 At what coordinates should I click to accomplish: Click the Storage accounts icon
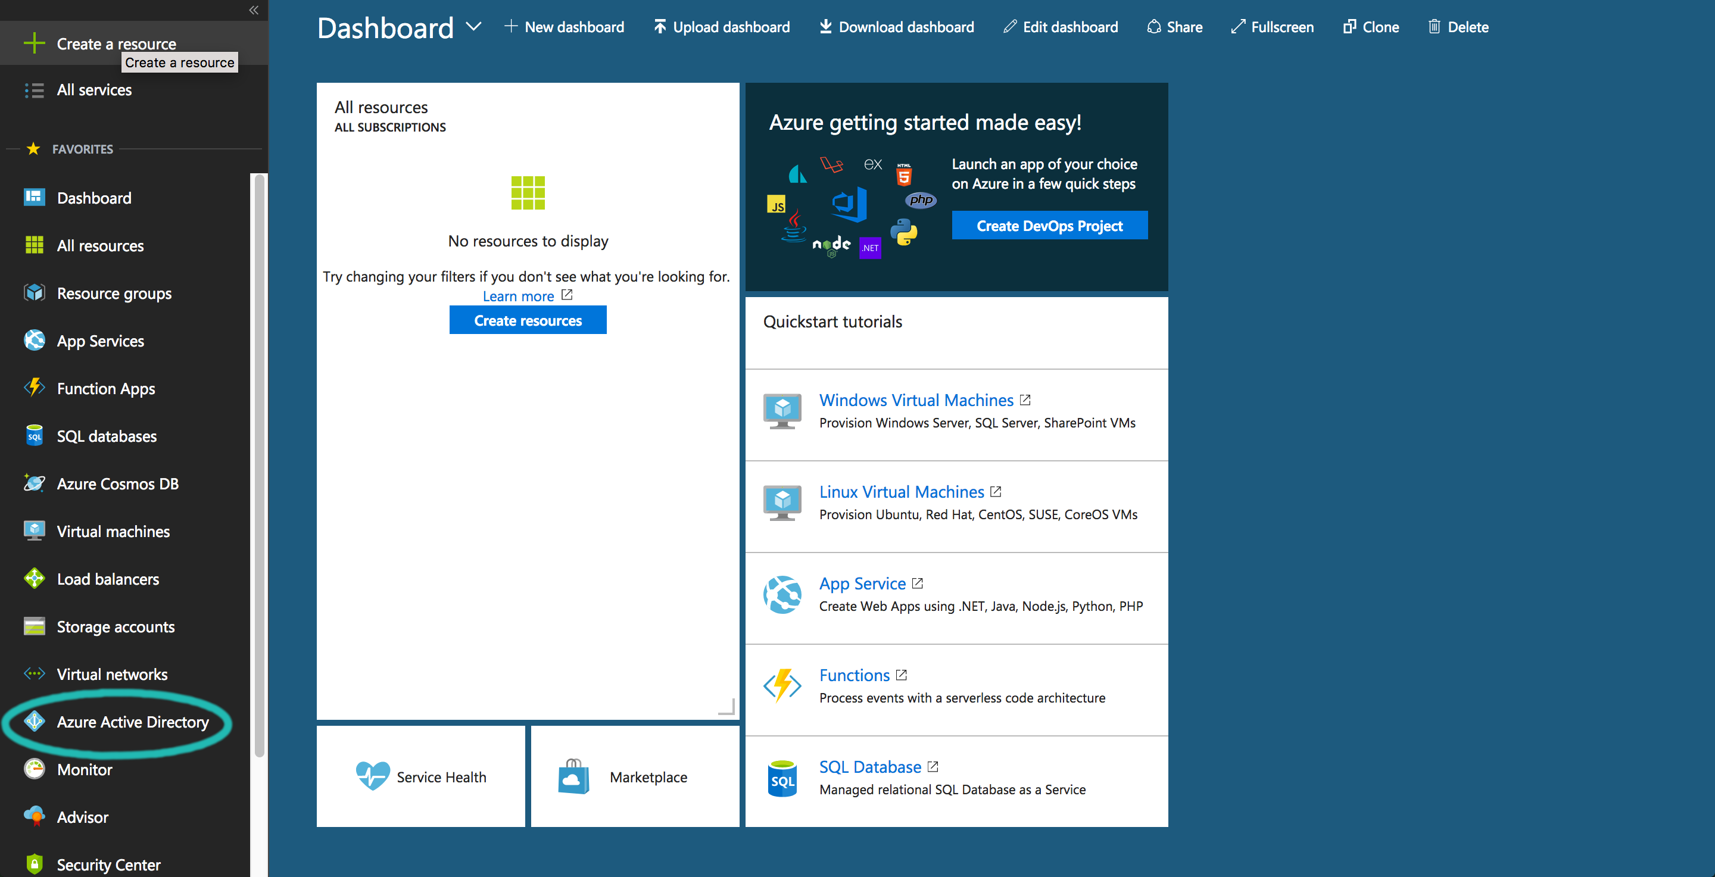coord(35,626)
